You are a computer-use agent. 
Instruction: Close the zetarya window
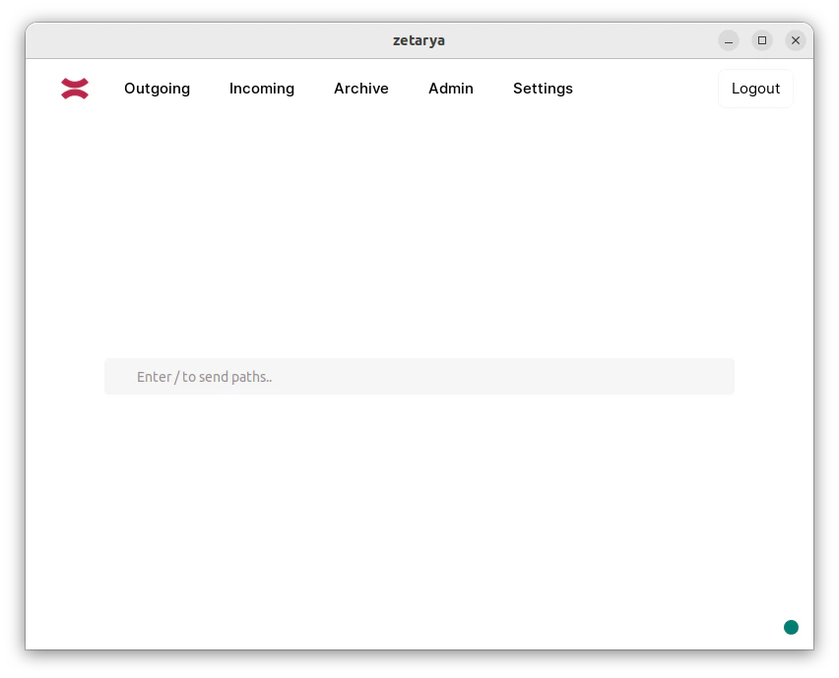795,40
